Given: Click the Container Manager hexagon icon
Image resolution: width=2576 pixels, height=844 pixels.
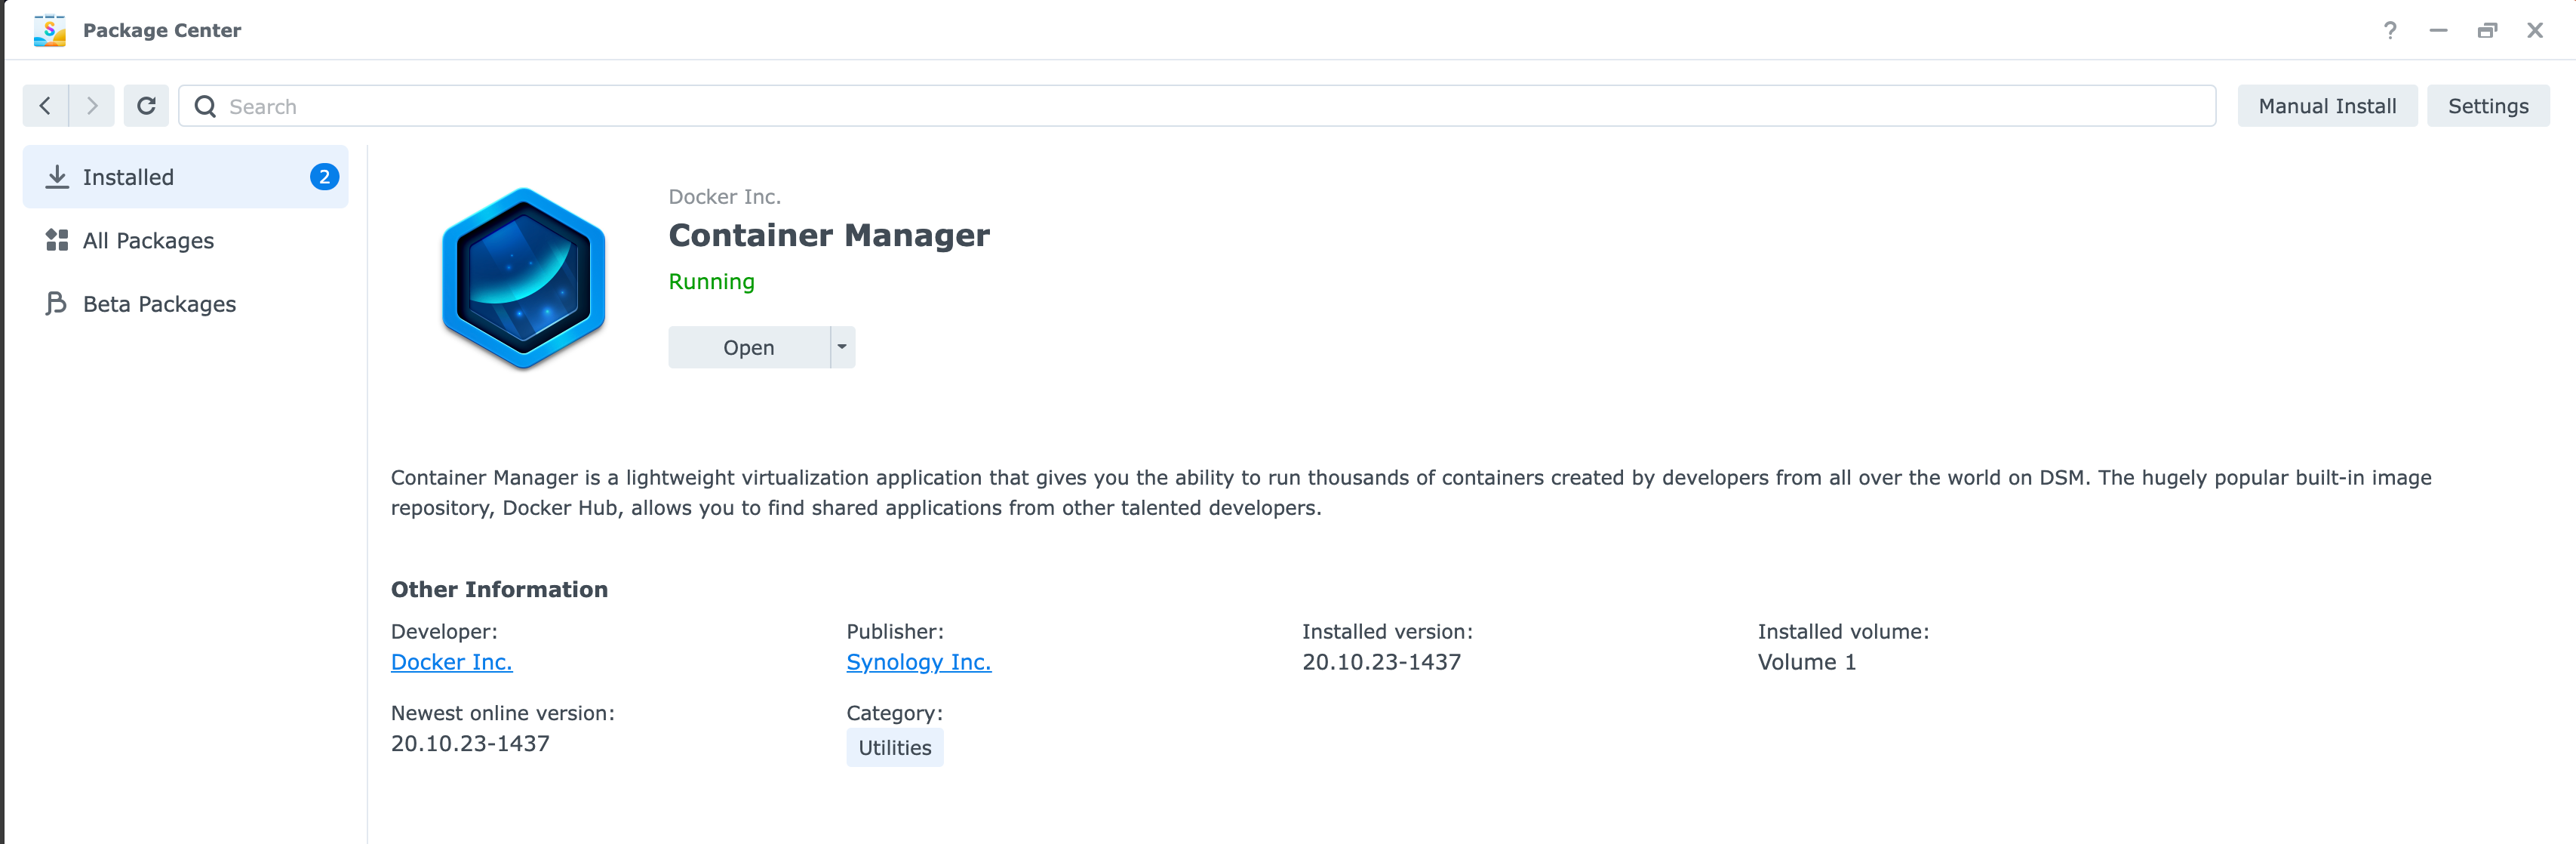Looking at the screenshot, I should pos(523,279).
